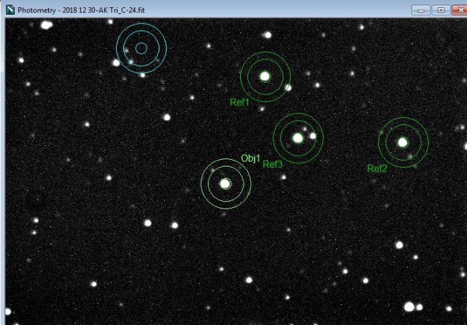Screen dimensions: 467x325
Task: Click the bright star touching Ref3's outer ring
Action: pyautogui.click(x=312, y=136)
